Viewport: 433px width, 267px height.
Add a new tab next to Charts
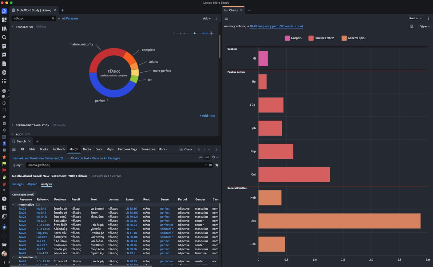249,10
